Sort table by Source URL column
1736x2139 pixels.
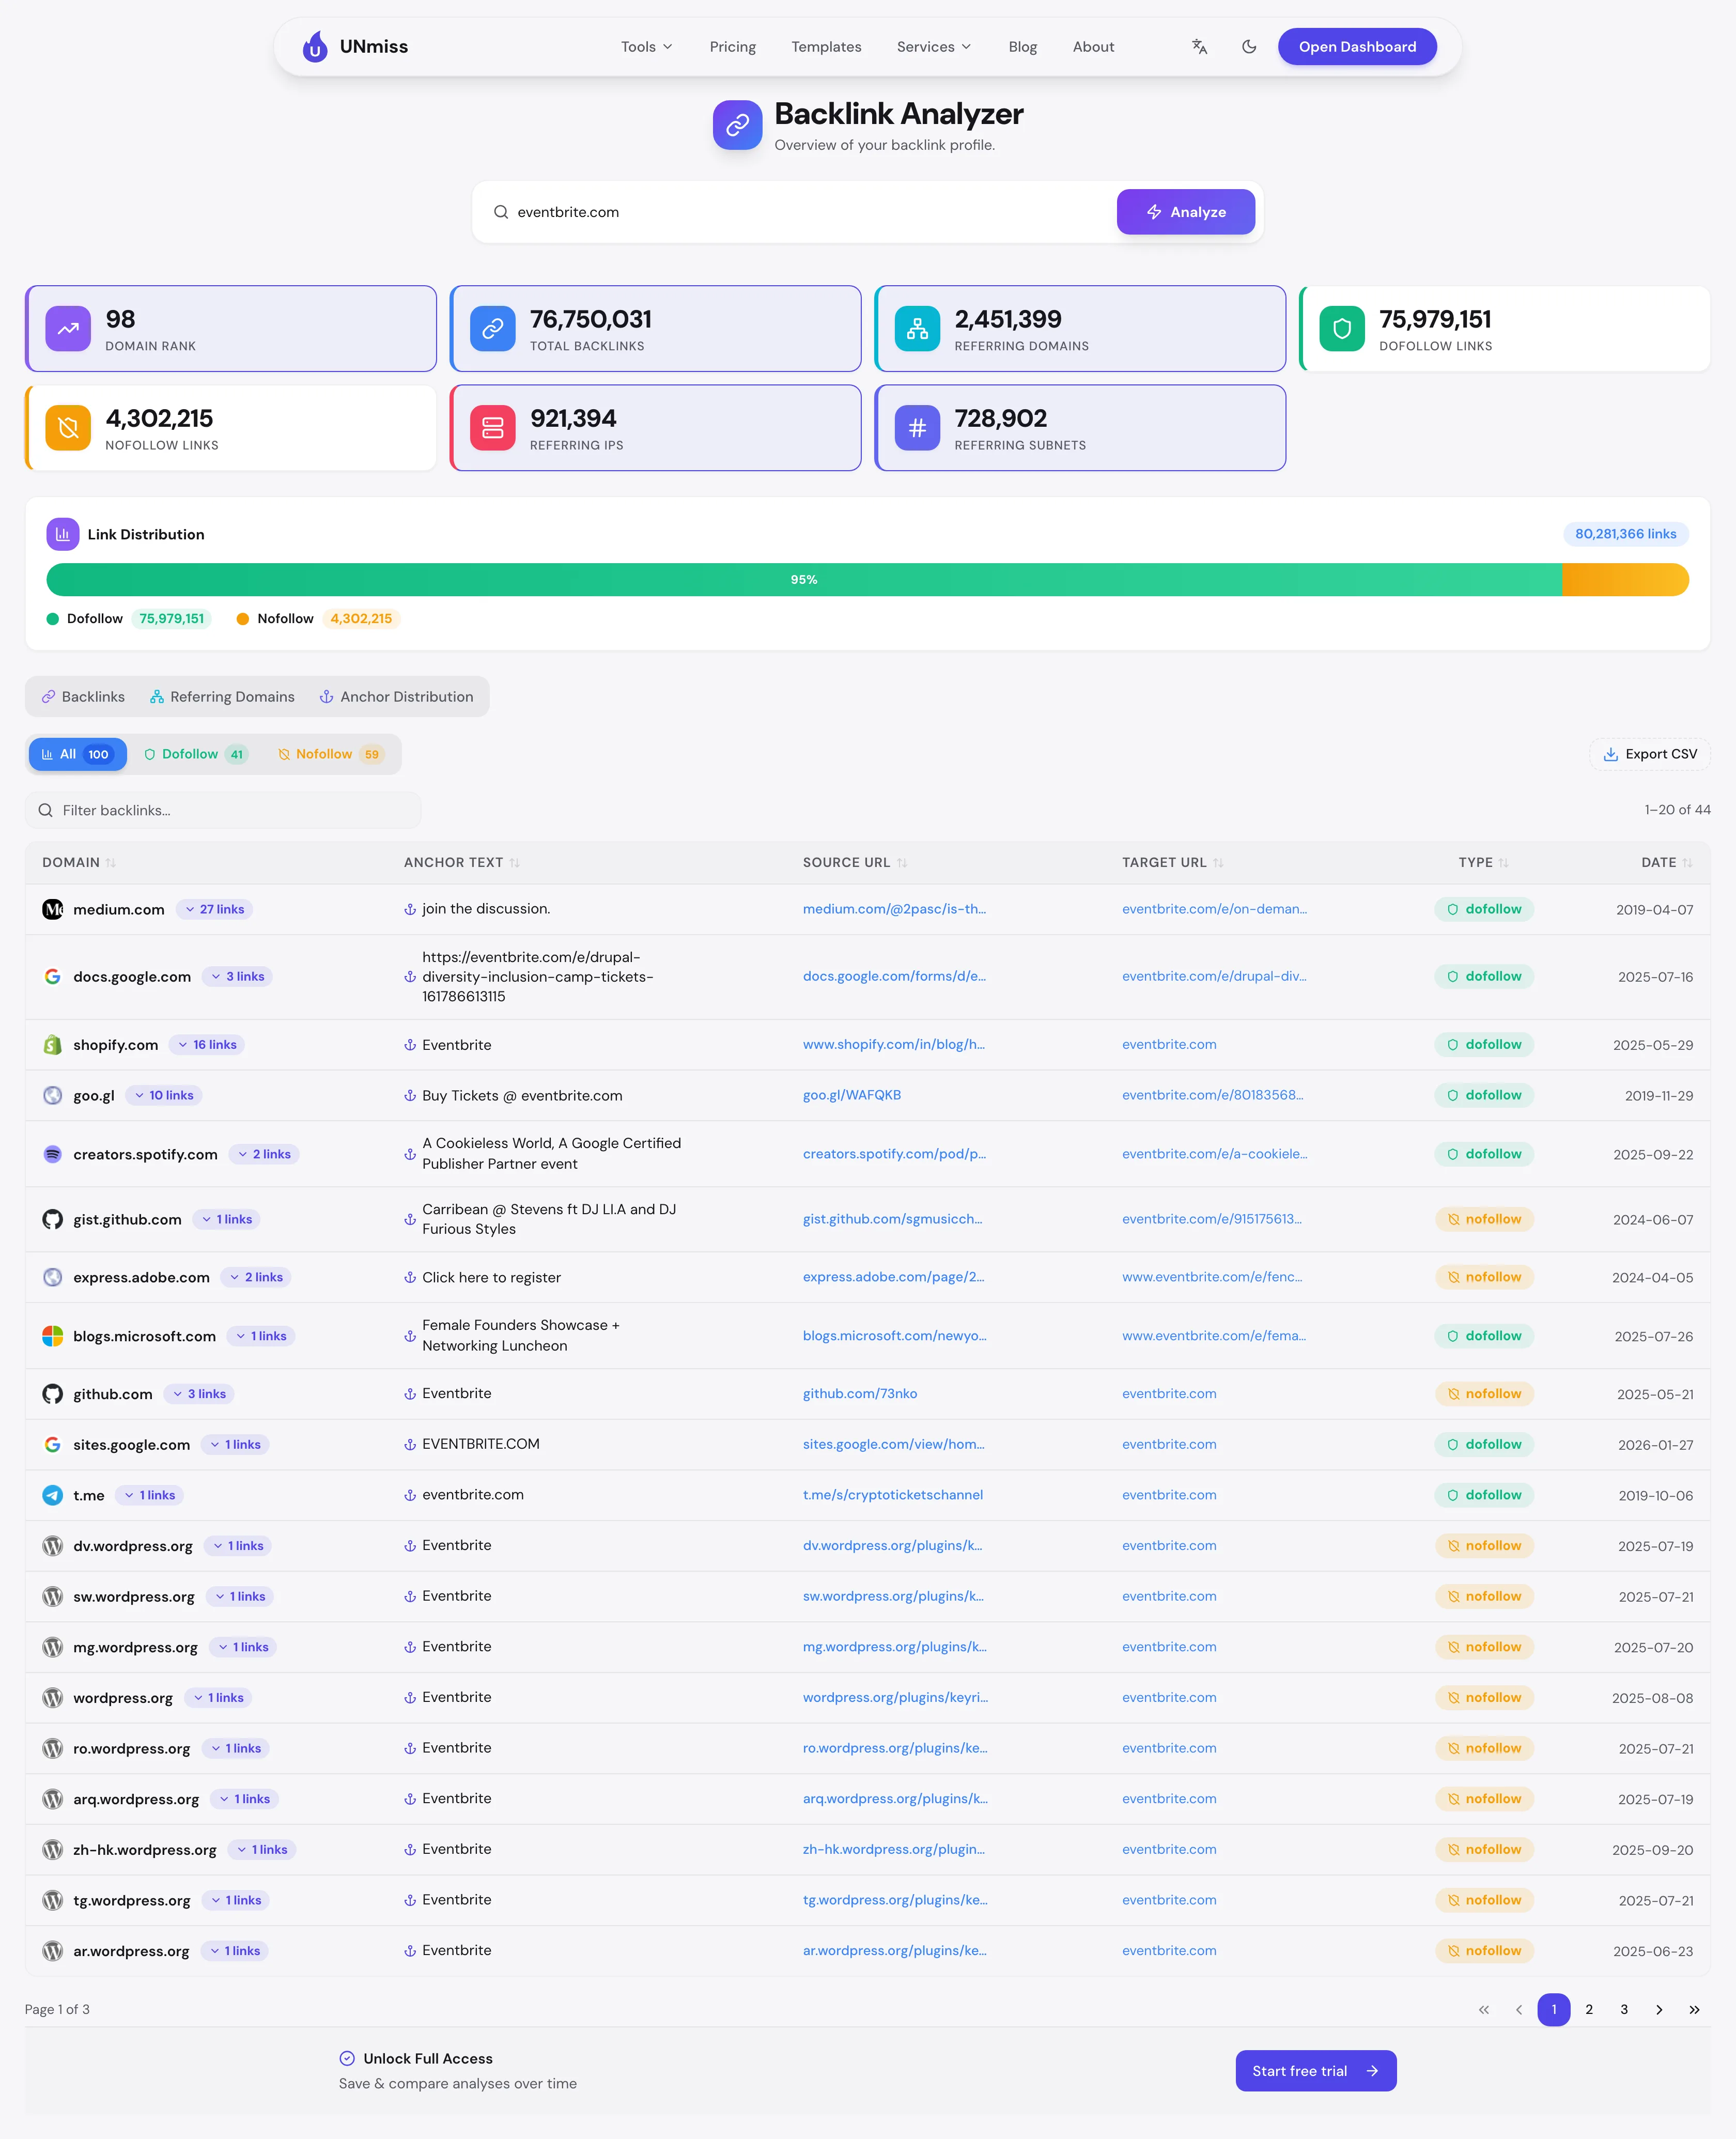pyautogui.click(x=855, y=862)
